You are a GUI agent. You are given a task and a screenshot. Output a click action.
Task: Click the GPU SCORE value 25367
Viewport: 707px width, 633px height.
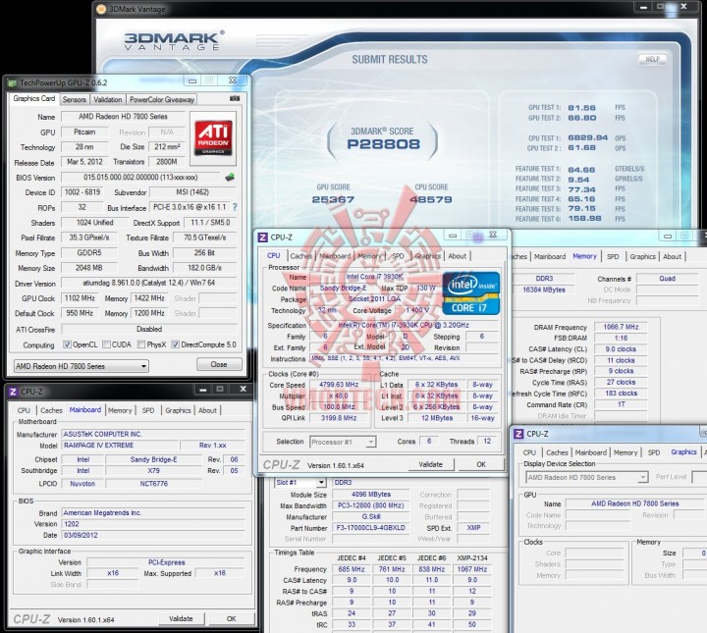[333, 199]
